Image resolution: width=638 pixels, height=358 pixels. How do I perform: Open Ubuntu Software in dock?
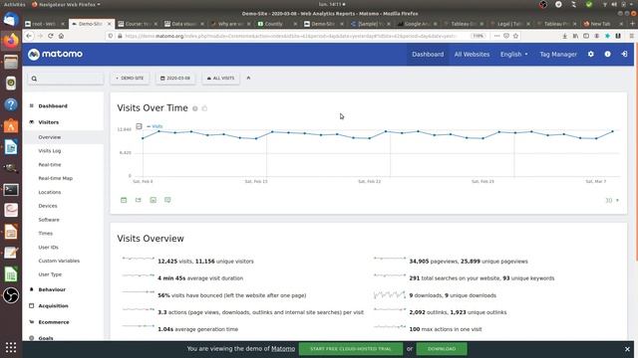[x=11, y=126]
